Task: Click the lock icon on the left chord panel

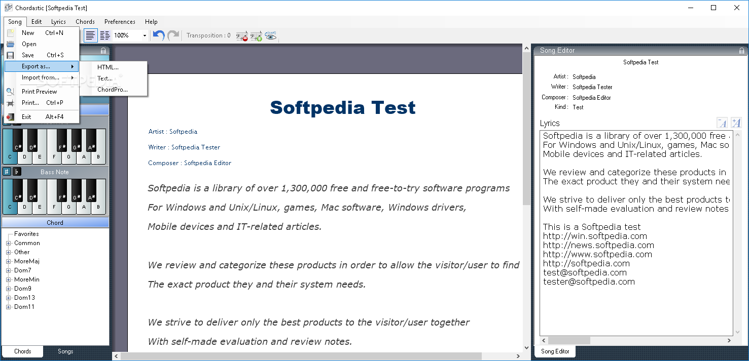Action: pyautogui.click(x=103, y=51)
